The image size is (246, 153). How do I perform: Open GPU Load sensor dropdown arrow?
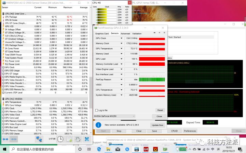point(121,59)
